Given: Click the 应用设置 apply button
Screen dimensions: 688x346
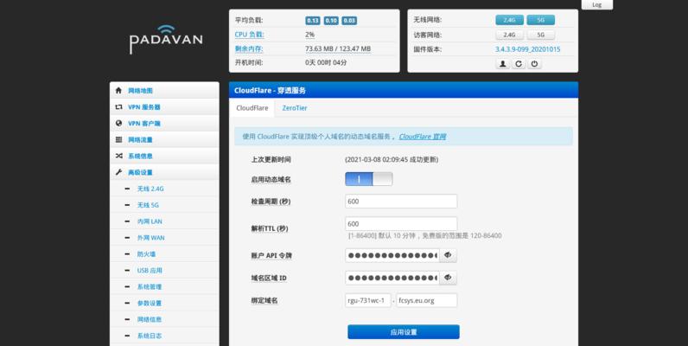Looking at the screenshot, I should click(404, 332).
